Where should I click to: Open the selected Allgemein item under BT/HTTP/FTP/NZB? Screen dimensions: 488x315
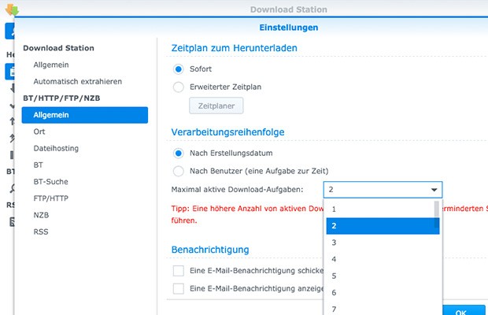(x=85, y=115)
